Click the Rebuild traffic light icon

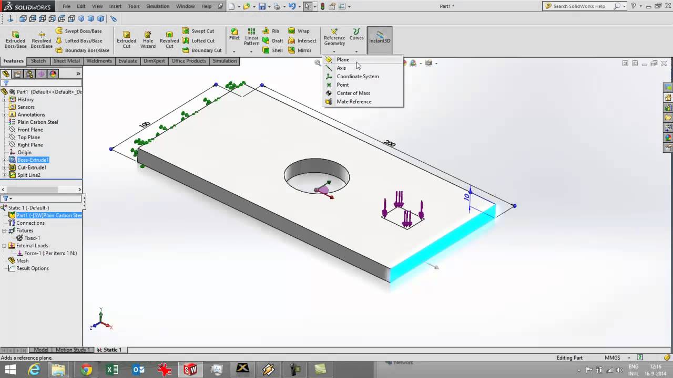[322, 6]
